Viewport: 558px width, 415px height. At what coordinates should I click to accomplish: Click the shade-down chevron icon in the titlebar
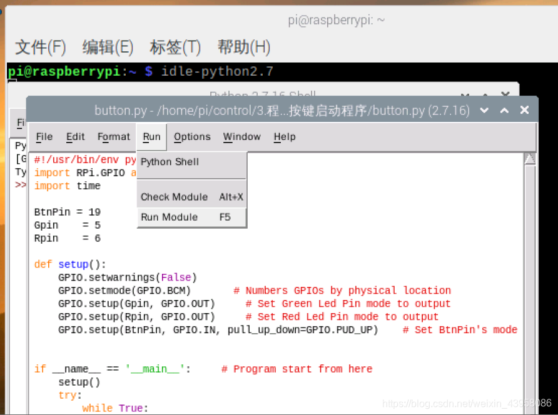(484, 109)
